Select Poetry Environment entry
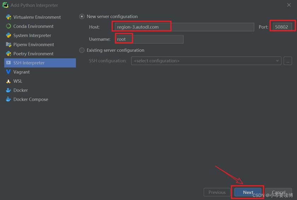The height and width of the screenshot is (200, 297). coord(40,54)
